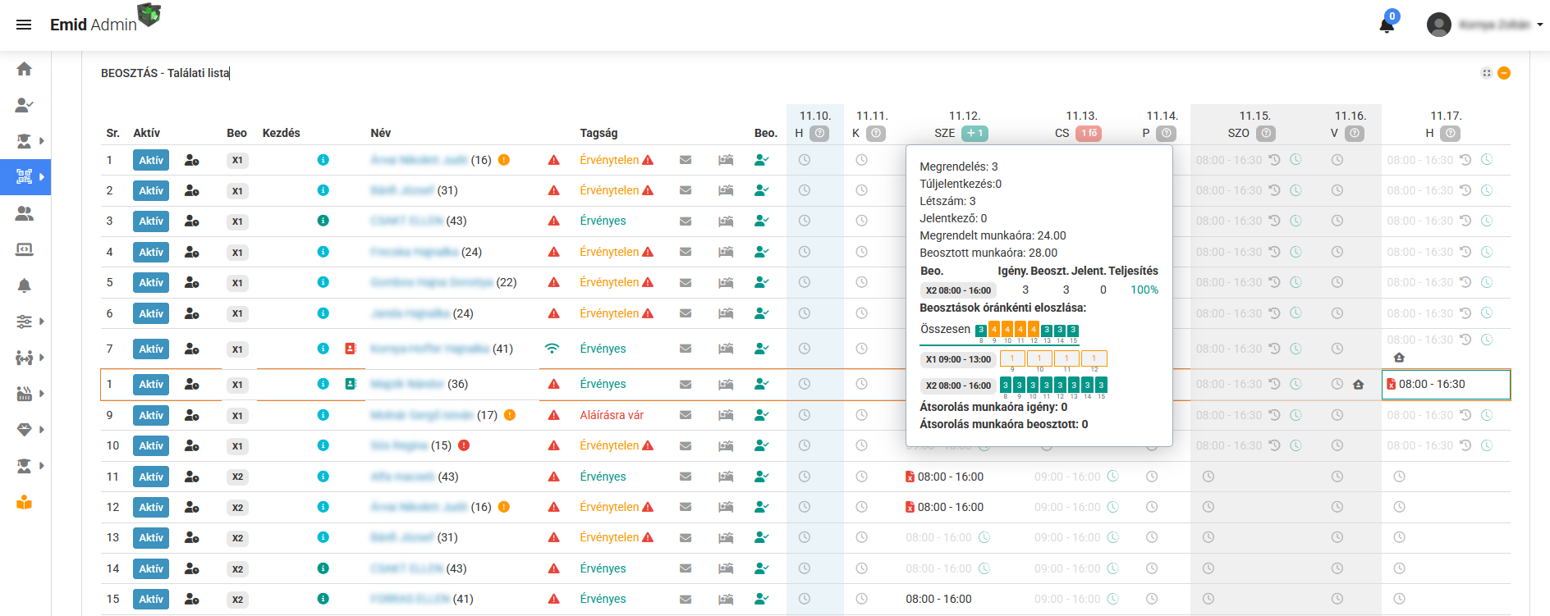Toggle the Aktív status in row 15
This screenshot has height=616, width=1550.
point(151,600)
